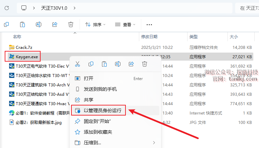Click 774,651 KB size cell
Viewport: 259px width, 148px height.
[241, 104]
